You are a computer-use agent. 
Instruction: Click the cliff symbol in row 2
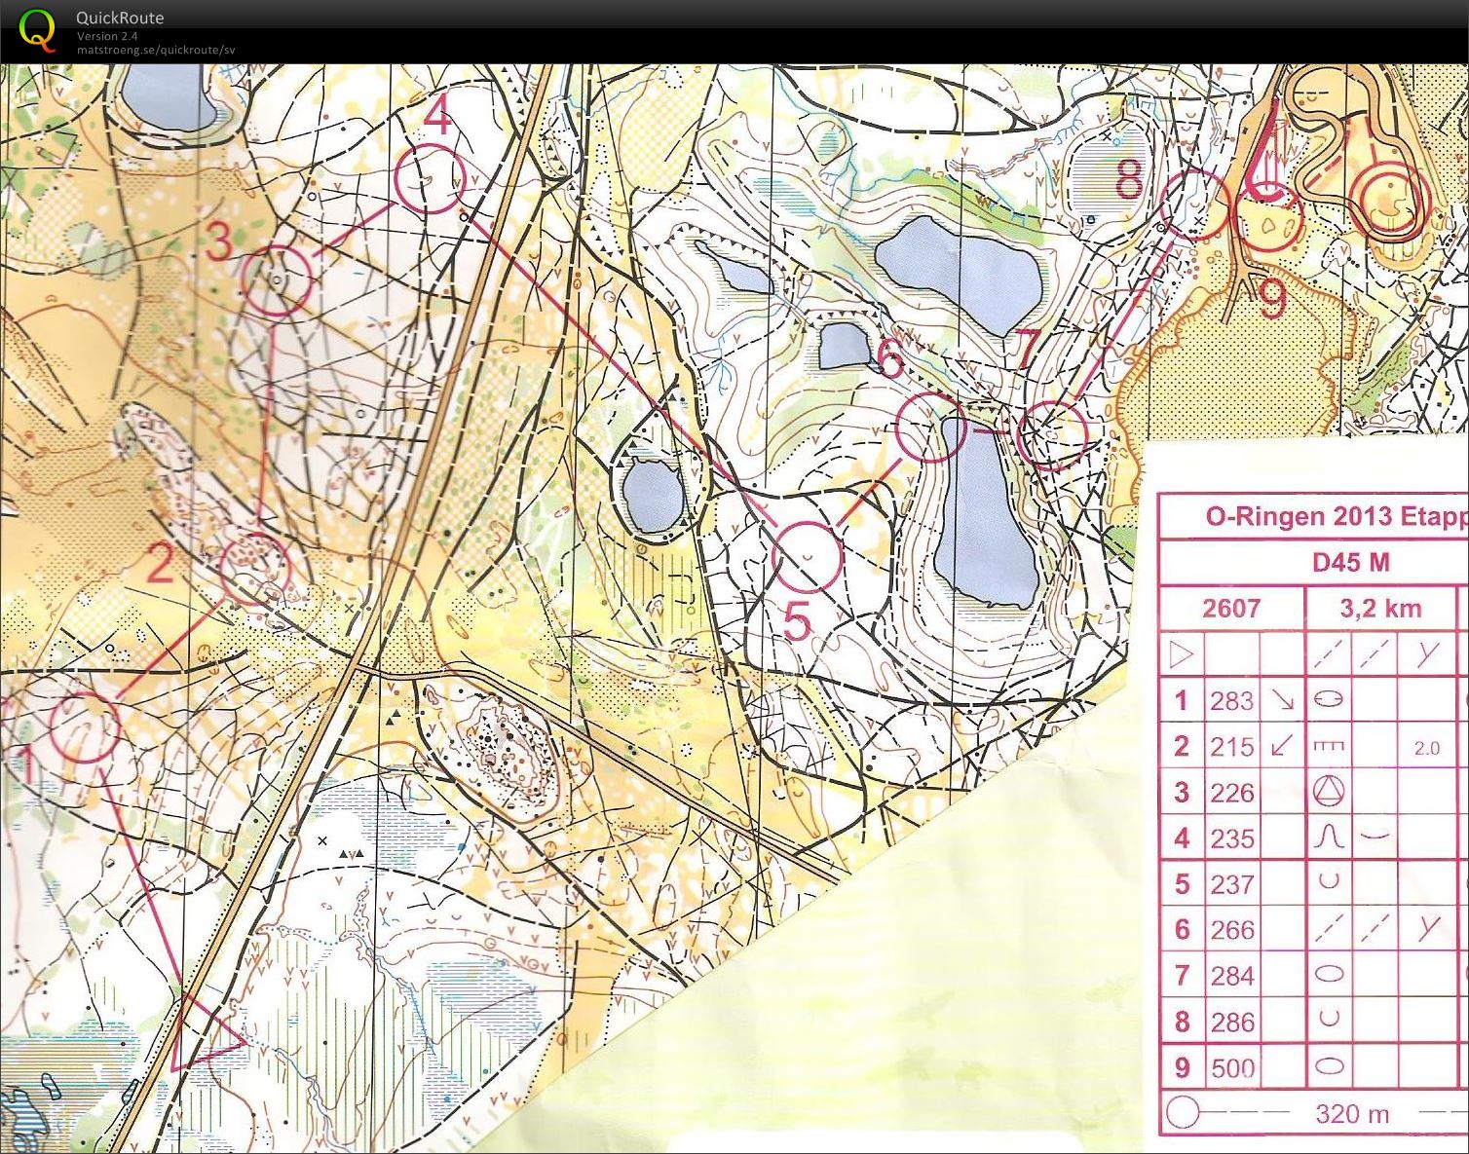pos(1330,747)
